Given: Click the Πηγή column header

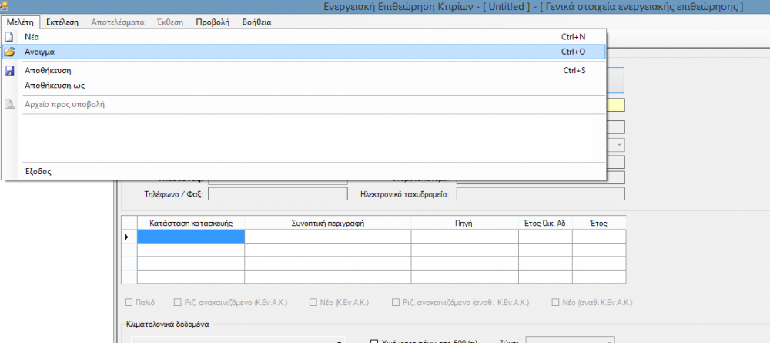Looking at the screenshot, I should (464, 223).
